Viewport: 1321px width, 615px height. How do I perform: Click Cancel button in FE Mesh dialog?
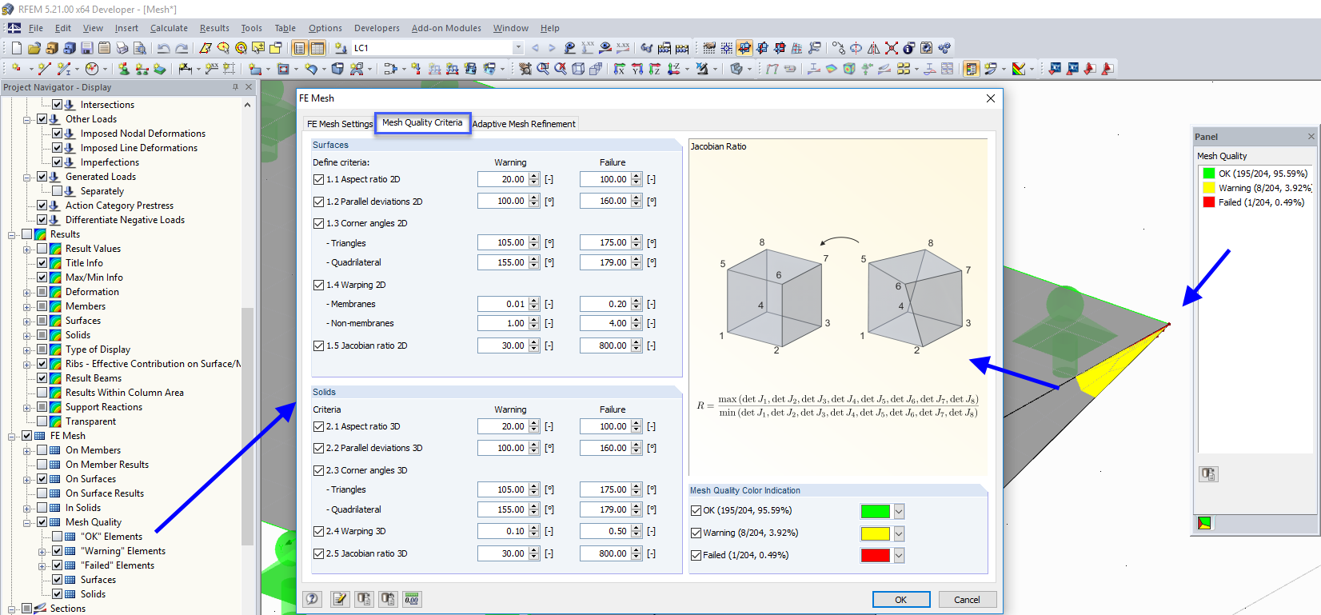click(967, 600)
